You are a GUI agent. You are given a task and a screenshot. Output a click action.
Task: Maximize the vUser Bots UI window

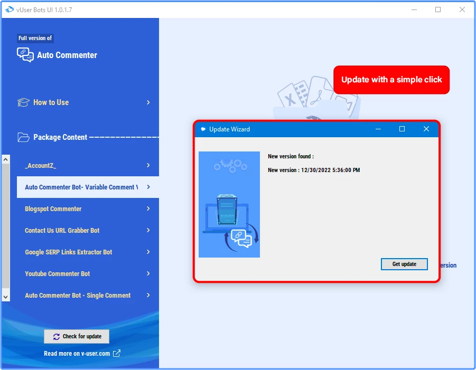pyautogui.click(x=438, y=10)
